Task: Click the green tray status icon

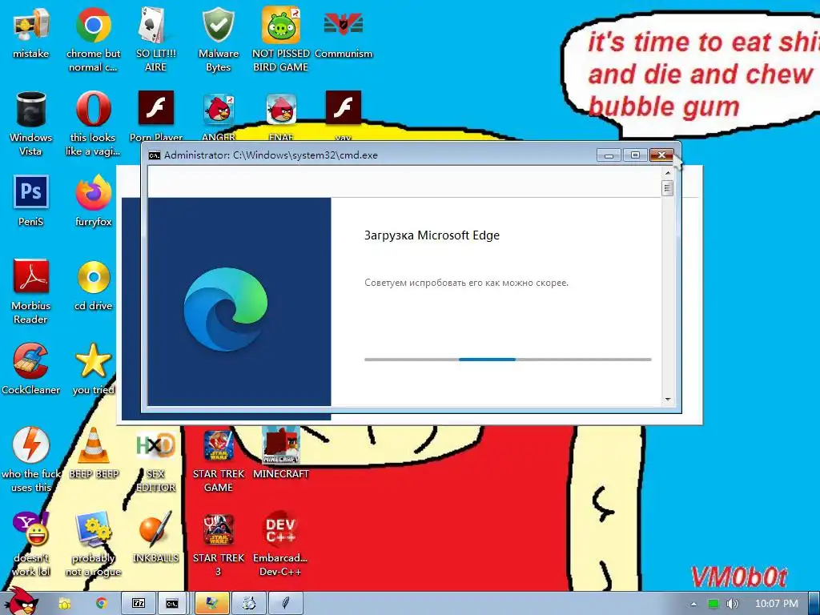Action: pos(713,604)
